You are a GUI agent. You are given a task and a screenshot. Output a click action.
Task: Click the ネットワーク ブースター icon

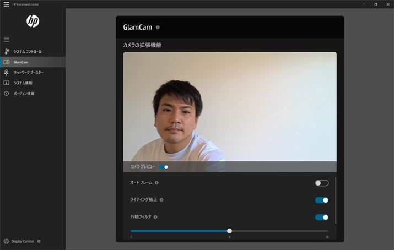(x=7, y=73)
